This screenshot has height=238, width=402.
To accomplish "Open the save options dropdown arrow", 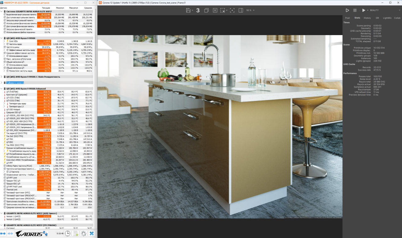I will [x=192, y=11].
